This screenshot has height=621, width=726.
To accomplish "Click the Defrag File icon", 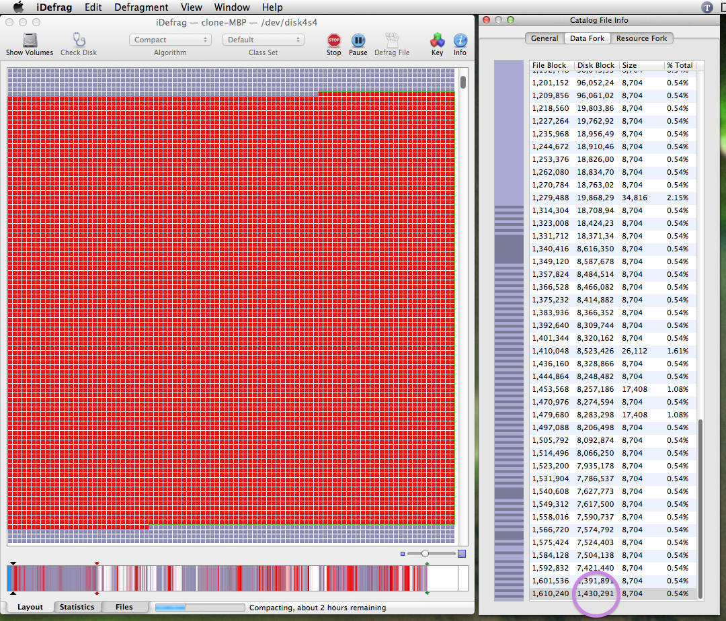I will [x=392, y=40].
